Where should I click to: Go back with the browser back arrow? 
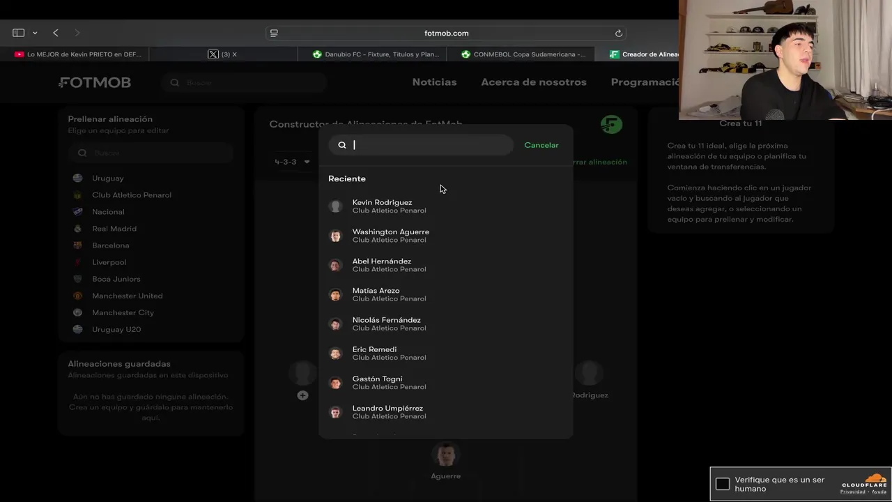click(x=56, y=33)
